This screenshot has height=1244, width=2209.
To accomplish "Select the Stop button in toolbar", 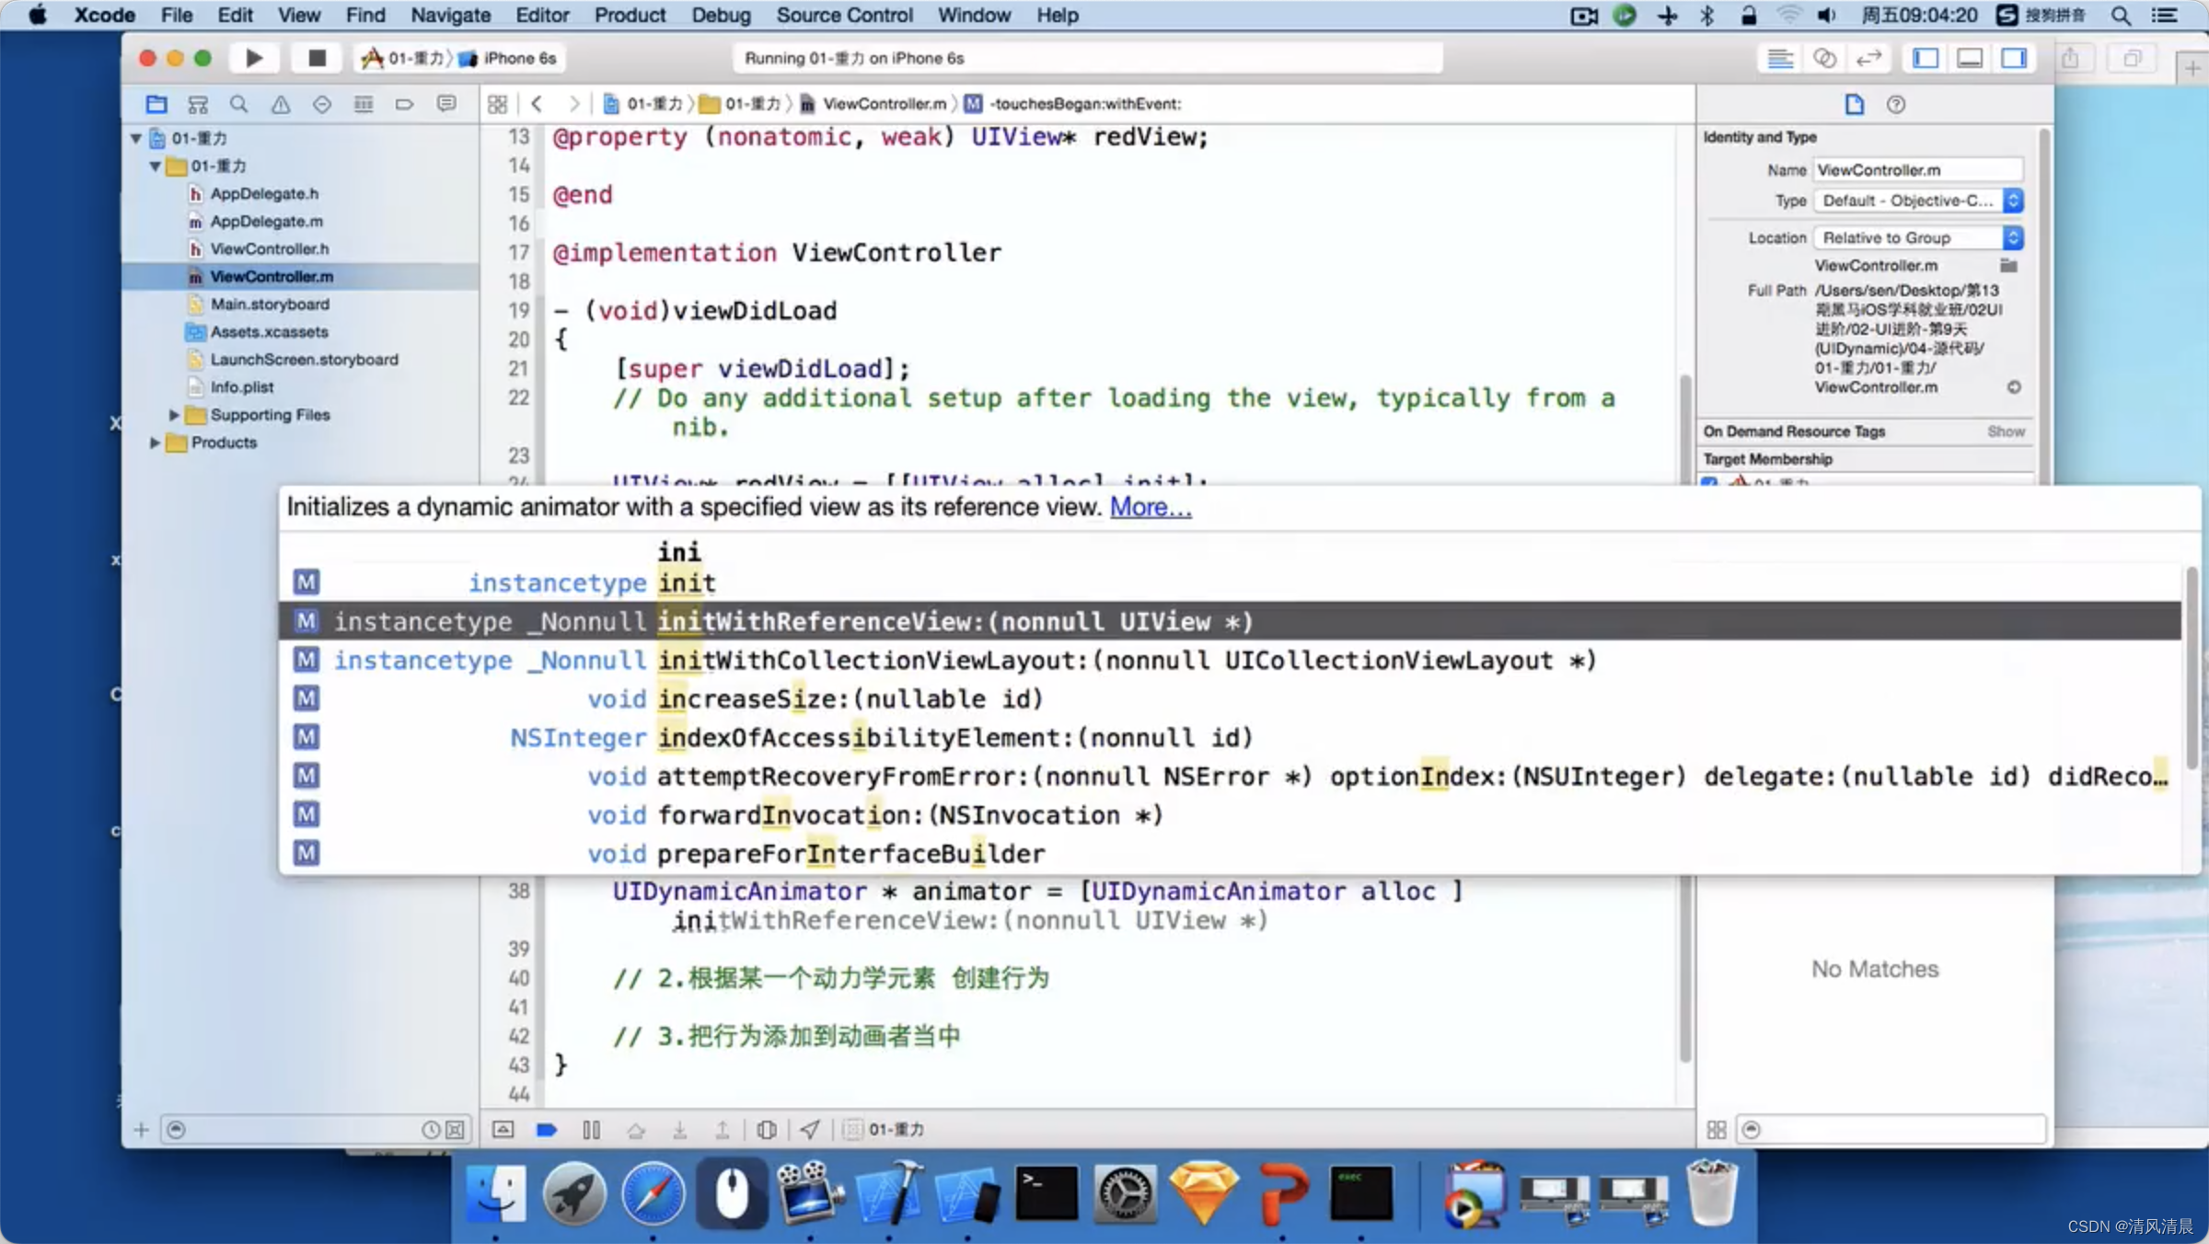I will [x=314, y=58].
